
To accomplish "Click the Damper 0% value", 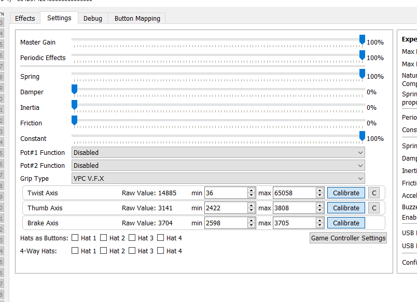I will (371, 92).
